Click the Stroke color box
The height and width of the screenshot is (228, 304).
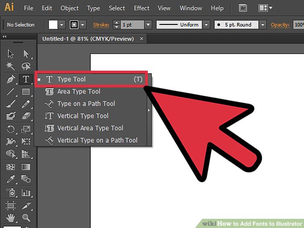(x=74, y=25)
